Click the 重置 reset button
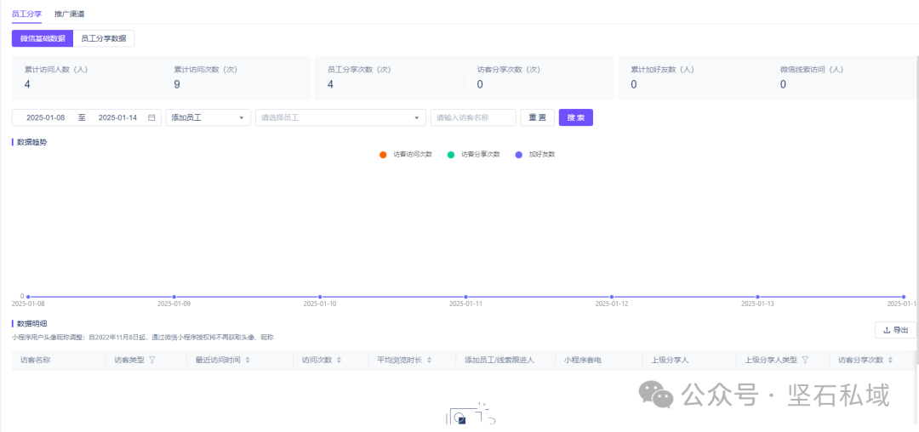The height and width of the screenshot is (432, 919). (x=537, y=117)
